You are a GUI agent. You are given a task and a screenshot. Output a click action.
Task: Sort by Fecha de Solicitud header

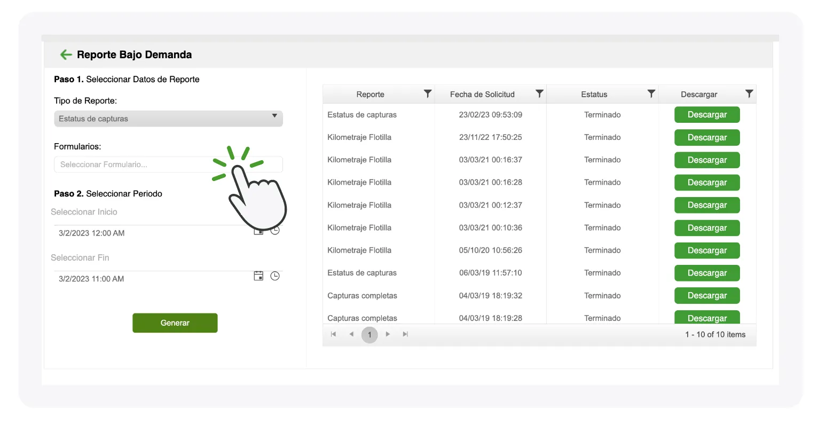tap(482, 95)
